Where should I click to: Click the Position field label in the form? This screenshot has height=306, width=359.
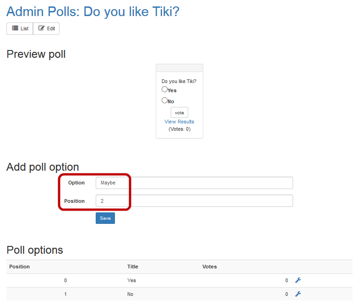click(x=74, y=201)
